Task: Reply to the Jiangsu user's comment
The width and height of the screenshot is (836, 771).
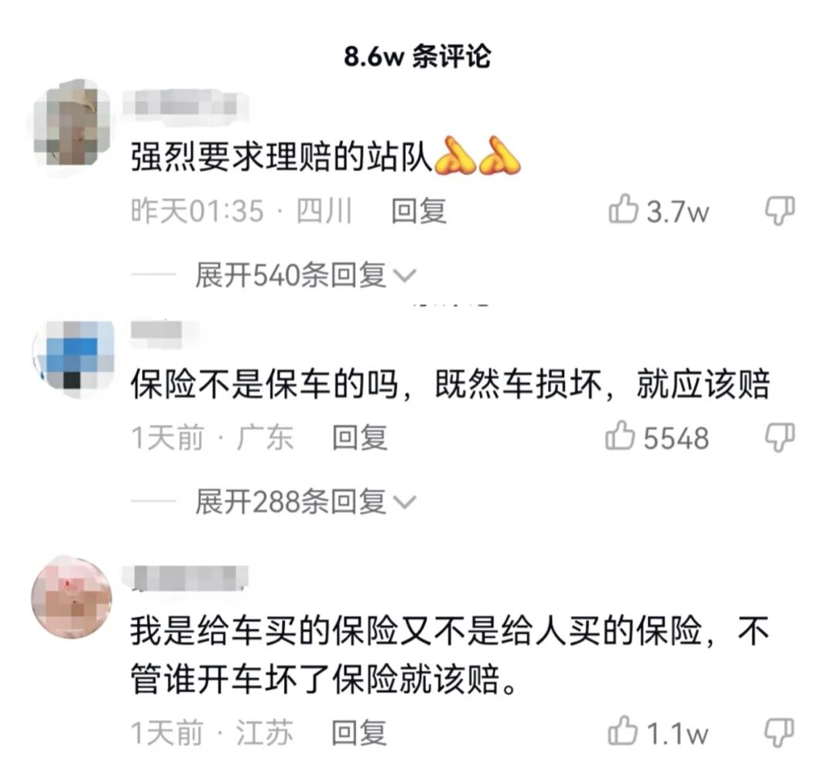Action: click(359, 732)
